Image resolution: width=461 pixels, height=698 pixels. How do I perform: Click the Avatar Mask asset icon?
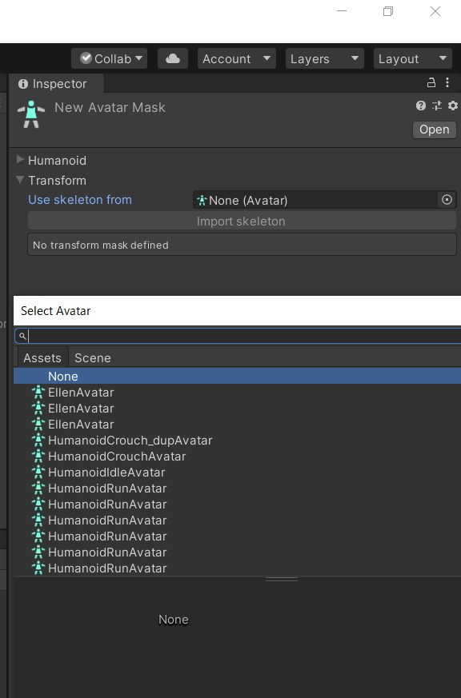(31, 114)
